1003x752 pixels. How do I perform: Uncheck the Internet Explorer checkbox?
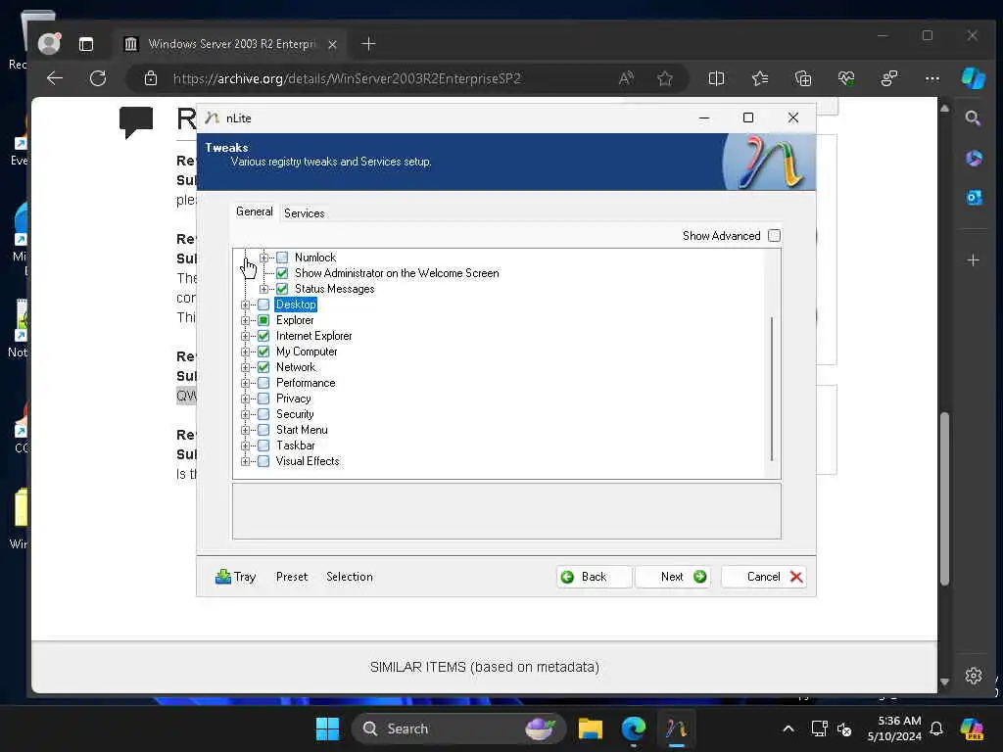tap(263, 336)
